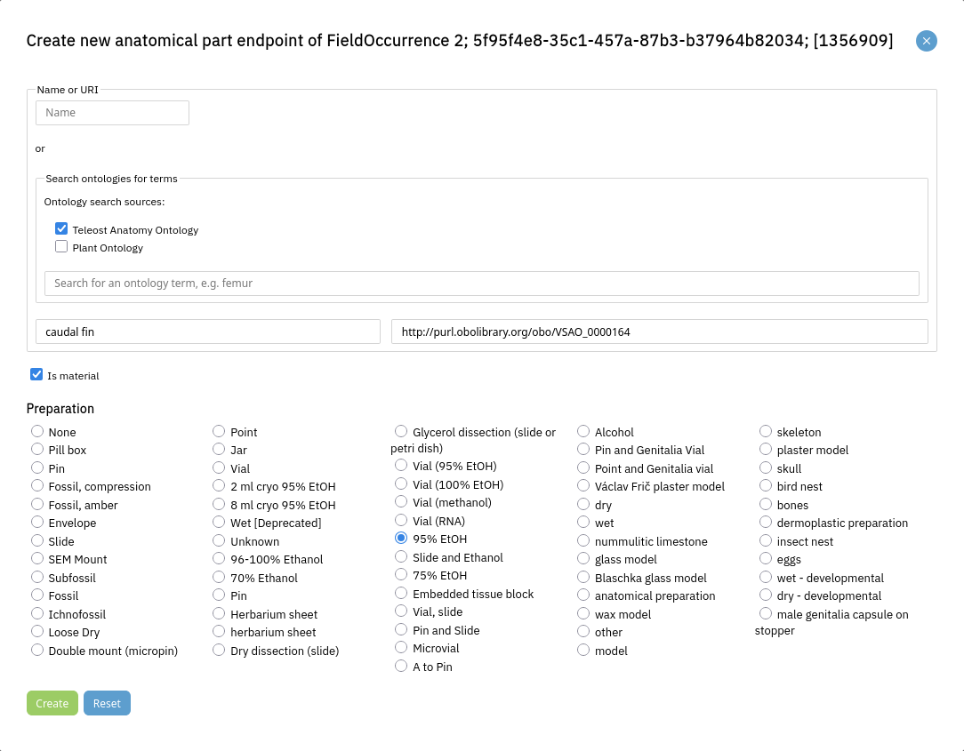Uncheck the Teleost Anatomy Ontology checkbox
The width and height of the screenshot is (964, 751).
pos(61,229)
